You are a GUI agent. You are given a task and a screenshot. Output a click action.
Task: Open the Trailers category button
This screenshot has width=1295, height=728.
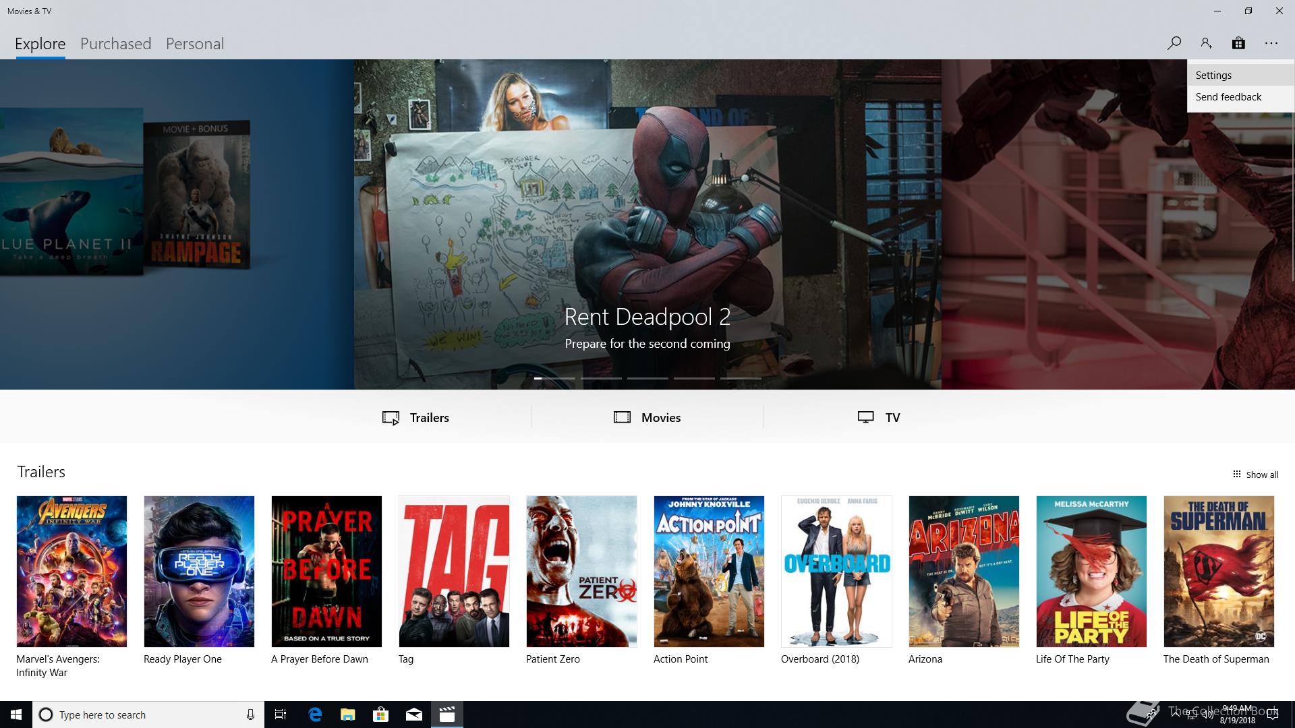(415, 417)
